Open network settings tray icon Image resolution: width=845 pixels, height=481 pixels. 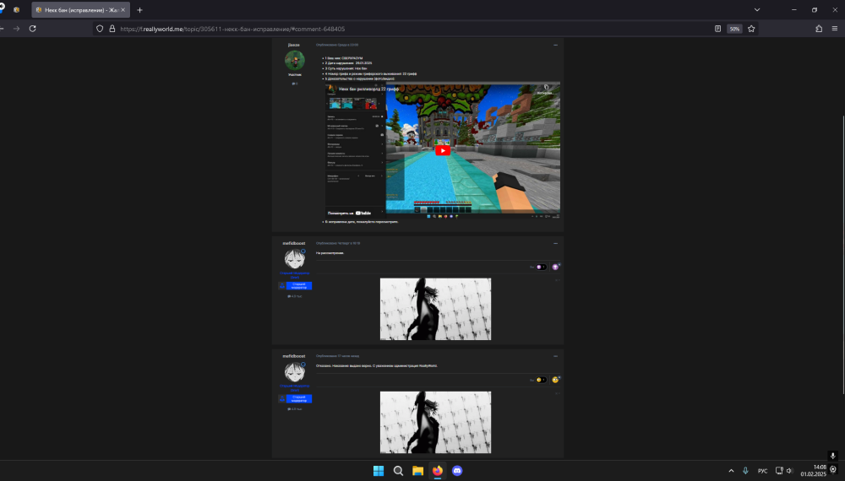(x=779, y=471)
